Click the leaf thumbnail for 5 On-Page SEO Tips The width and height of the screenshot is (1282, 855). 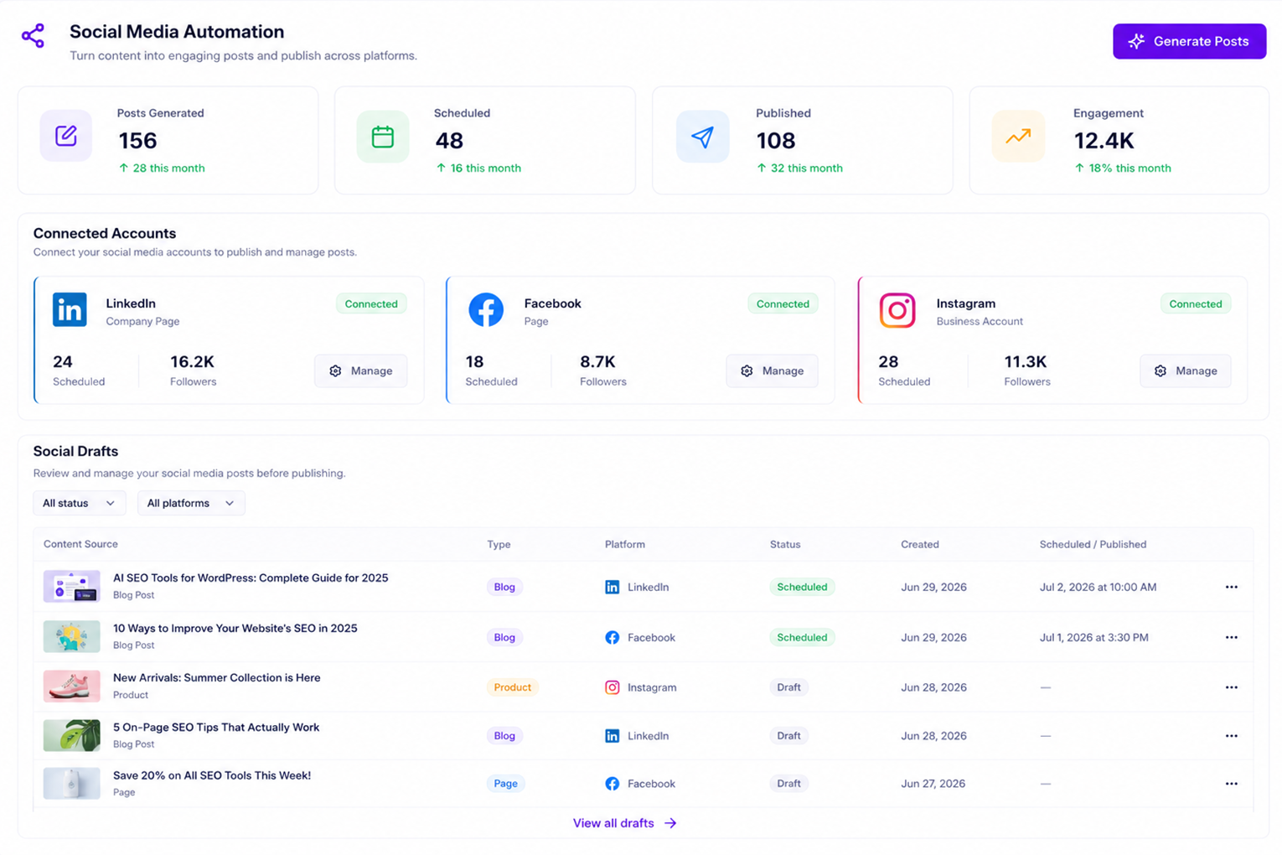(72, 735)
